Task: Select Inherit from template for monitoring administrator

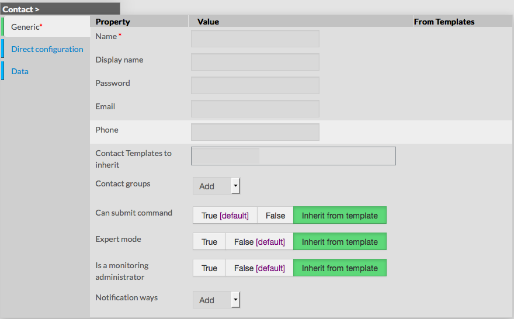Action: tap(339, 268)
